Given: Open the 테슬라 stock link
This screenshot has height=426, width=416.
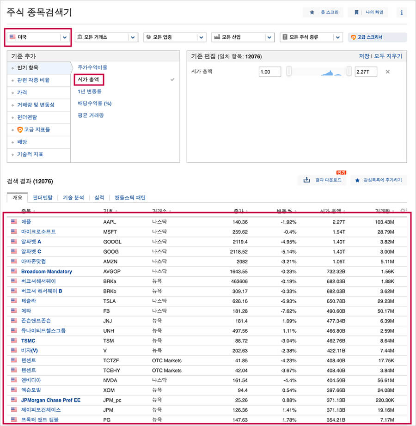Looking at the screenshot, I should coord(29,301).
